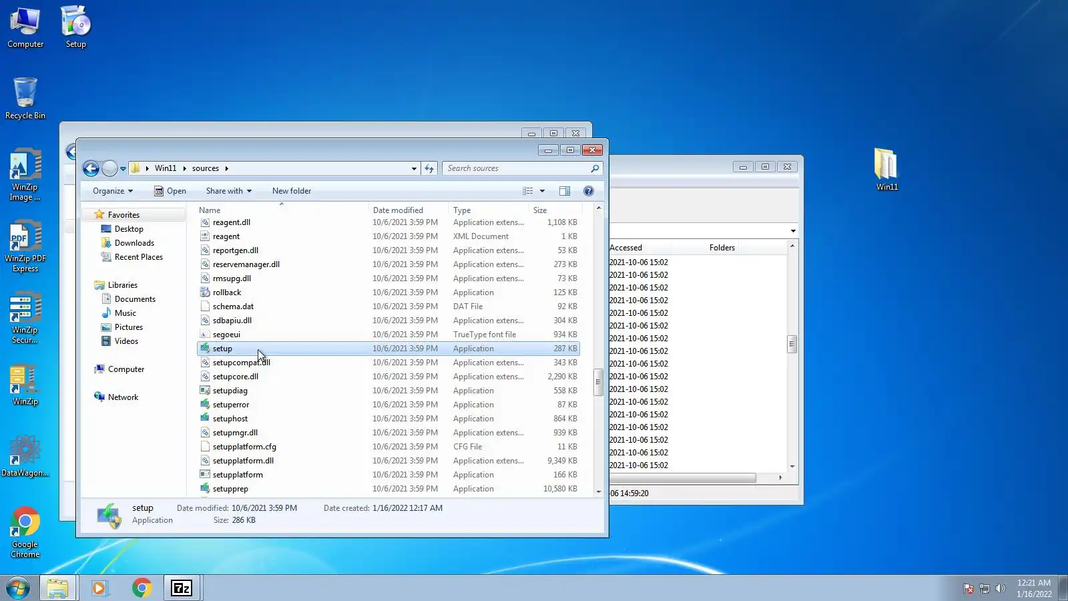Open the Share with menu

coord(228,191)
